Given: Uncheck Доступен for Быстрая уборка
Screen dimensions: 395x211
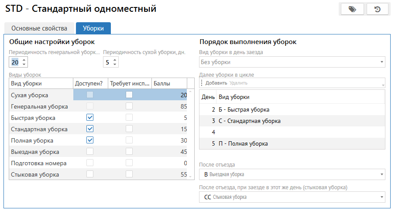Looking at the screenshot, I should tap(90, 118).
